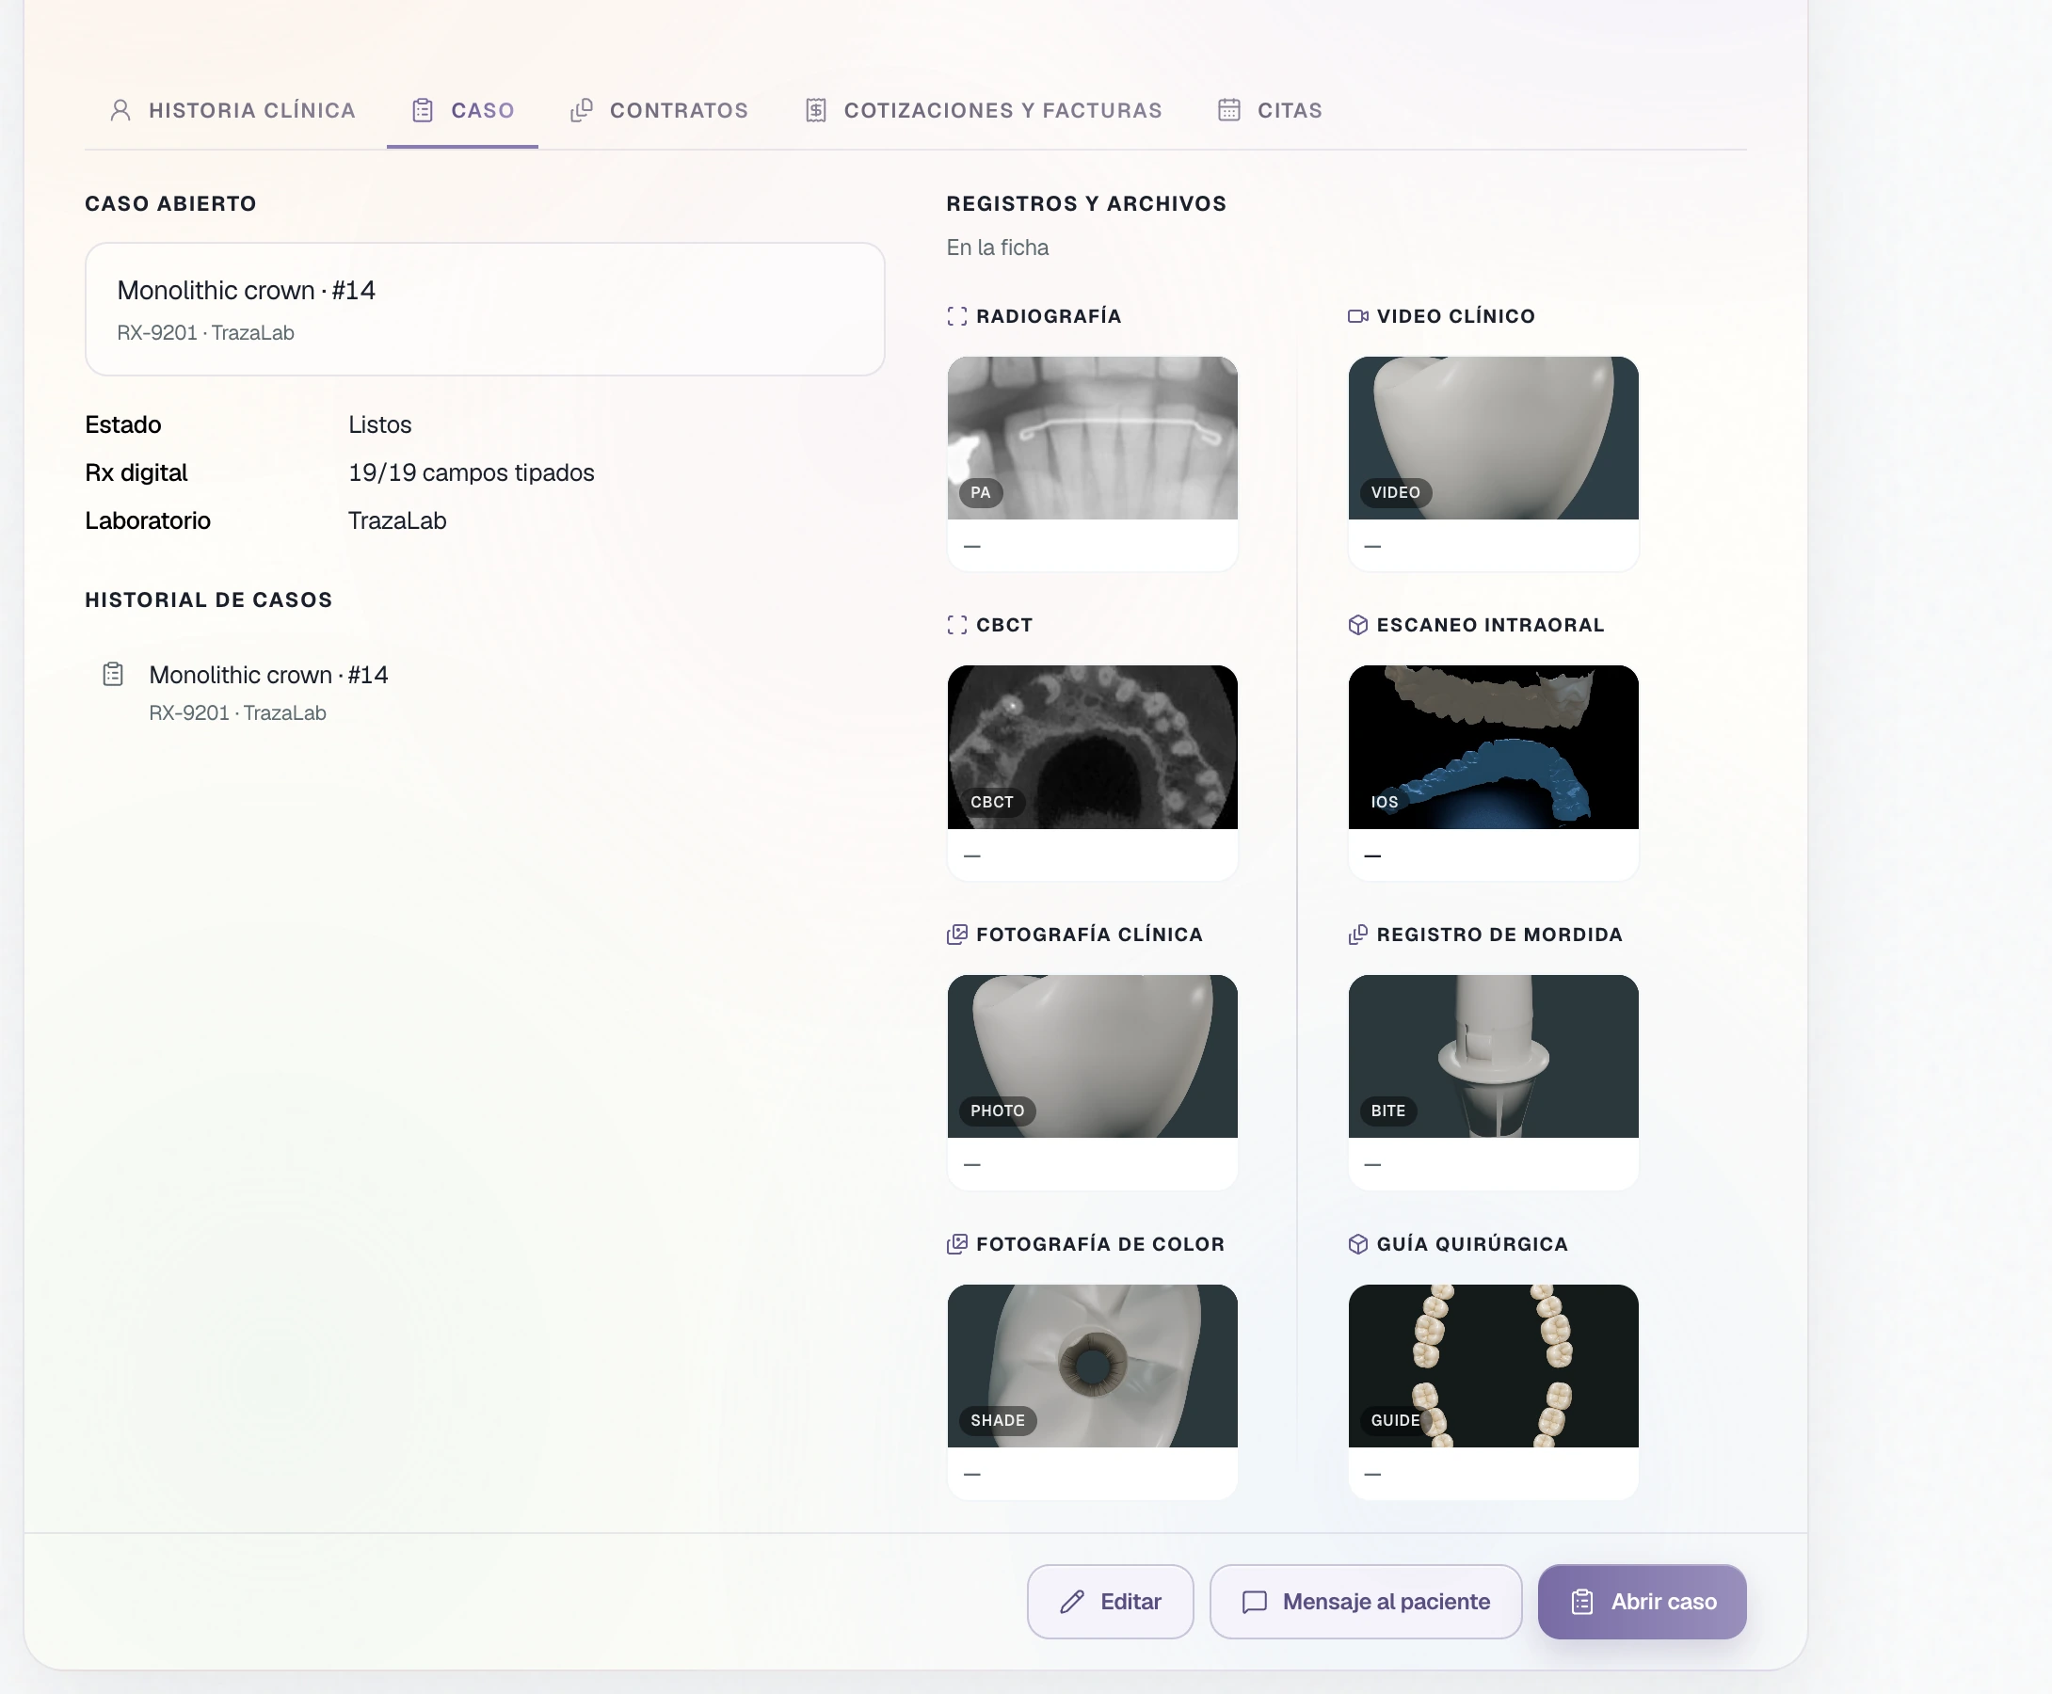Click the scan-frame icon beside Radiografía
Viewport: 2052px width, 1694px height.
tap(957, 316)
